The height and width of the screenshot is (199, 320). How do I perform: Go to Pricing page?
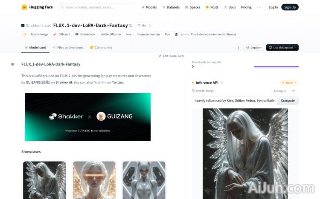[x=246, y=7]
